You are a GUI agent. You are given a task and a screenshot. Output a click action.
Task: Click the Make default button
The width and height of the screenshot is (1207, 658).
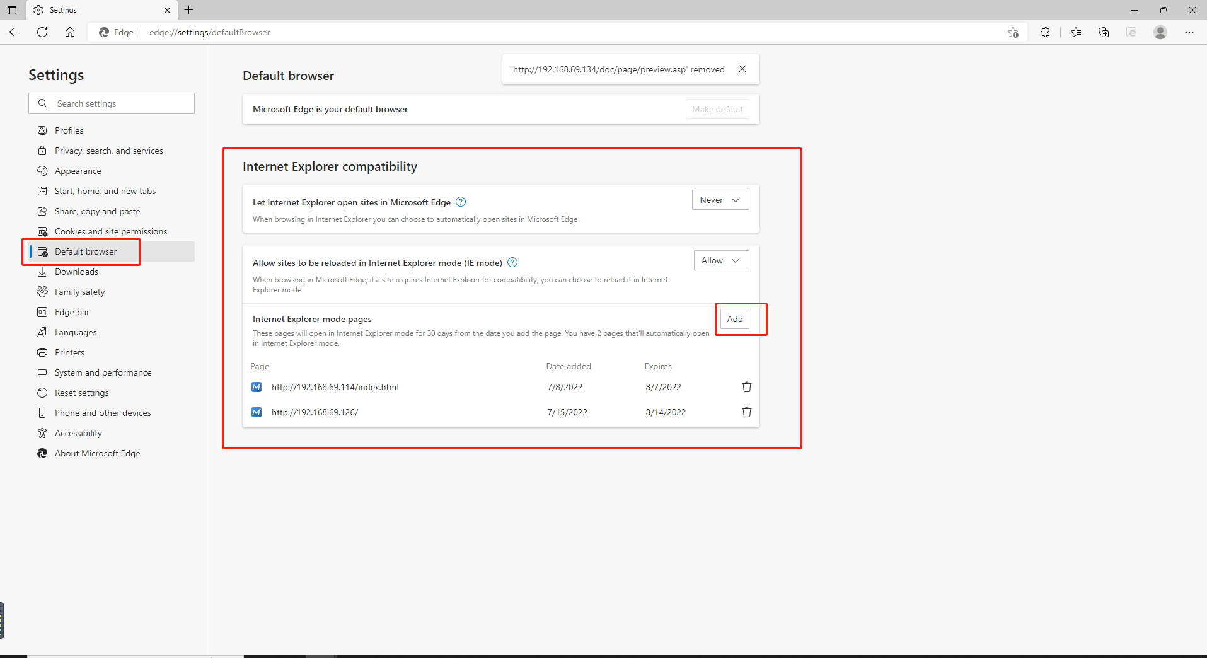[717, 109]
